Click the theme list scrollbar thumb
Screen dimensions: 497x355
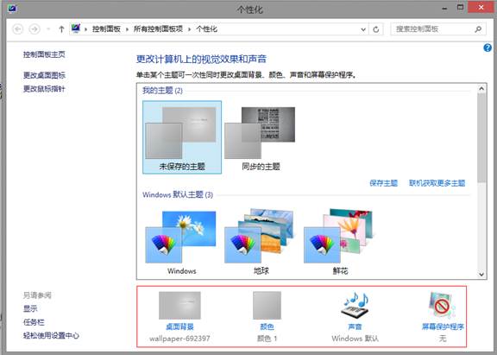[481, 137]
